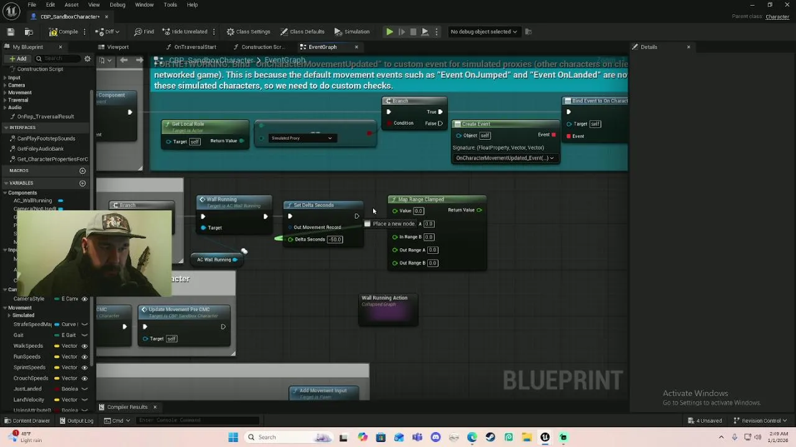Compile the blueprint

[63, 32]
